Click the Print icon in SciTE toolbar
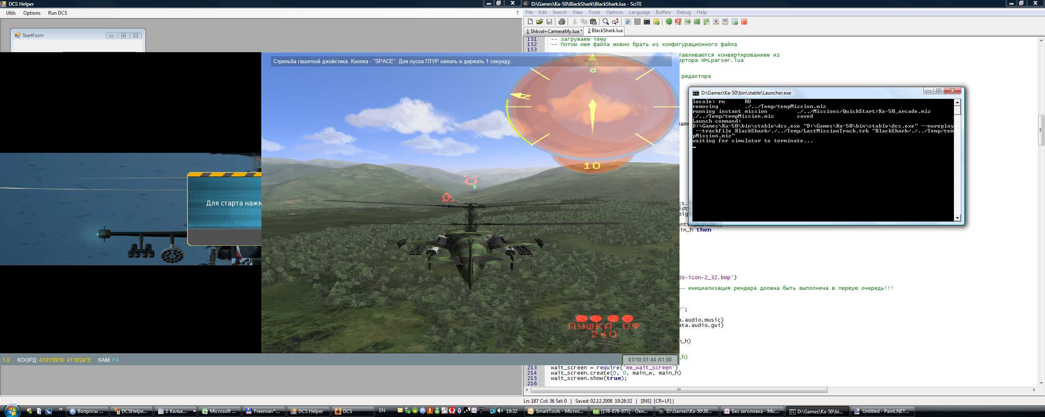 click(x=562, y=22)
